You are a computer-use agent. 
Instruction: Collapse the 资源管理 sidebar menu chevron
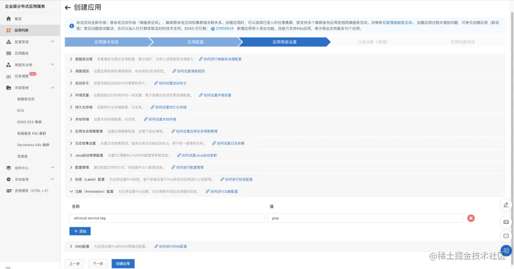pyautogui.click(x=52, y=88)
